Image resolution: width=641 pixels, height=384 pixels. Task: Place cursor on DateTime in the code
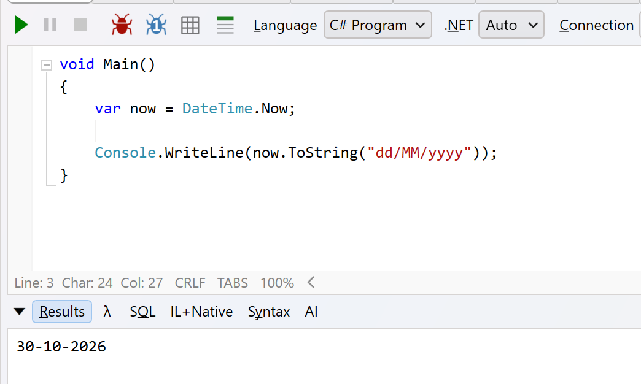217,109
